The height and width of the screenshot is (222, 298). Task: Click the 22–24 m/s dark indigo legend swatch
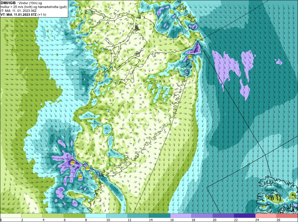[x=245, y=215]
